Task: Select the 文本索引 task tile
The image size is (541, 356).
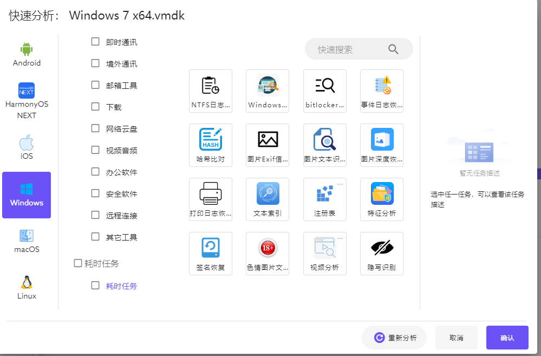Action: [x=268, y=199]
